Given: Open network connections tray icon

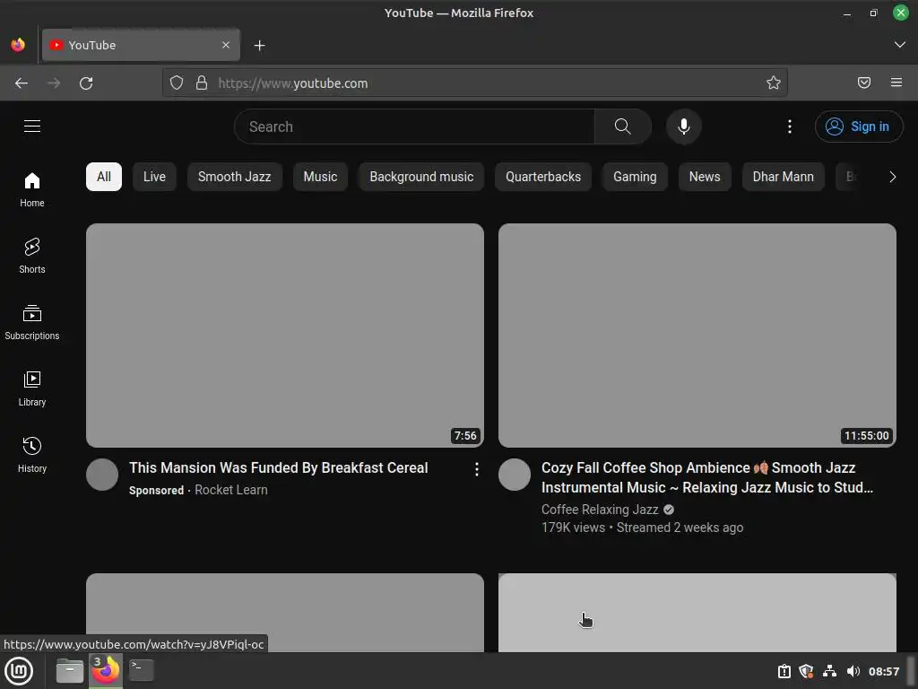Looking at the screenshot, I should 829,671.
